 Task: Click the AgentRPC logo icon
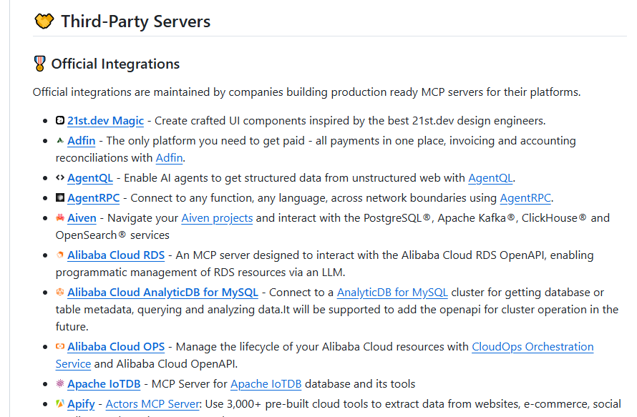(59, 197)
